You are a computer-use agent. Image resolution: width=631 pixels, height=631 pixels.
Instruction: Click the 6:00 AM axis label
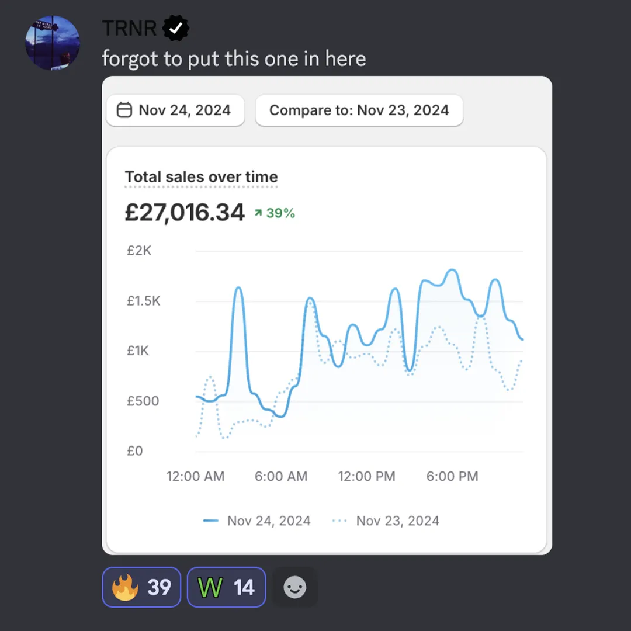tap(281, 477)
